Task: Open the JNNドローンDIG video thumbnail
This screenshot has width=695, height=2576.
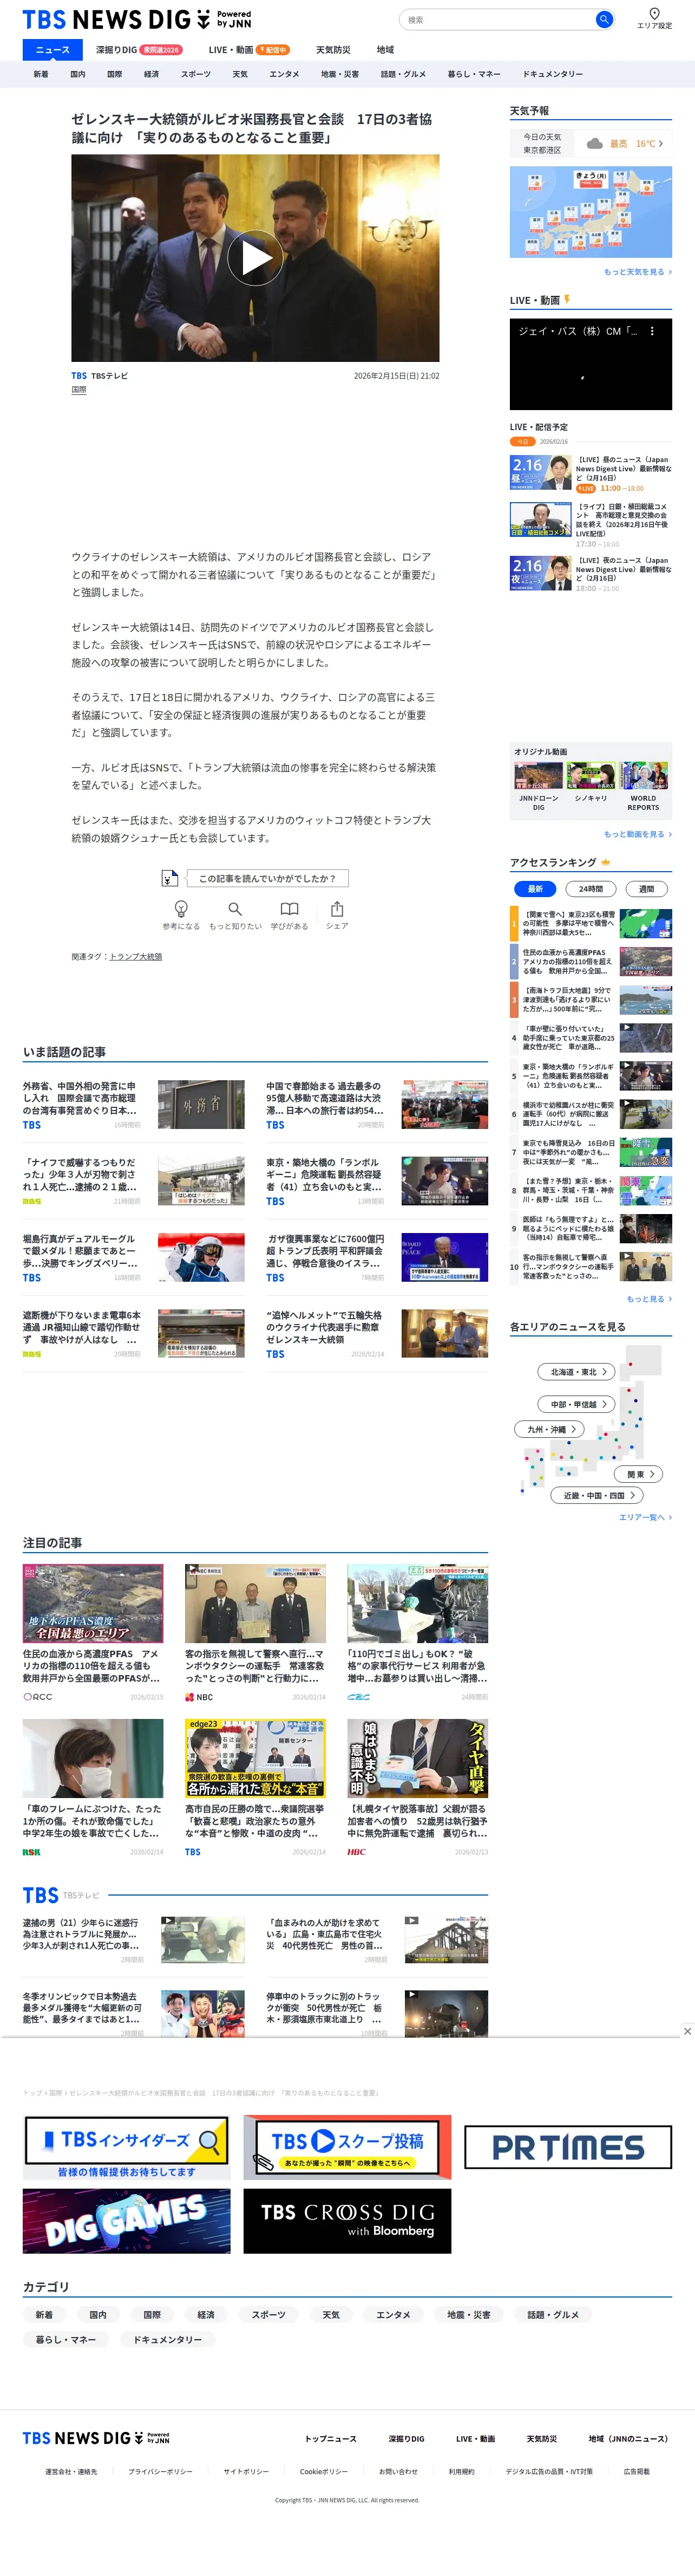Action: click(538, 777)
